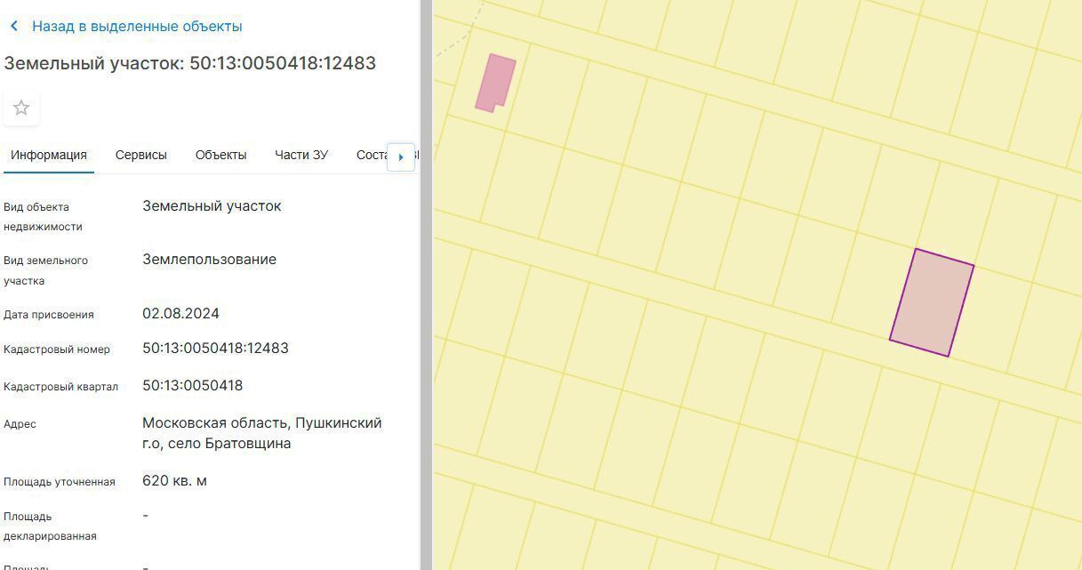Image resolution: width=1082 pixels, height=570 pixels.
Task: Open the Сервисы tab
Action: point(140,155)
